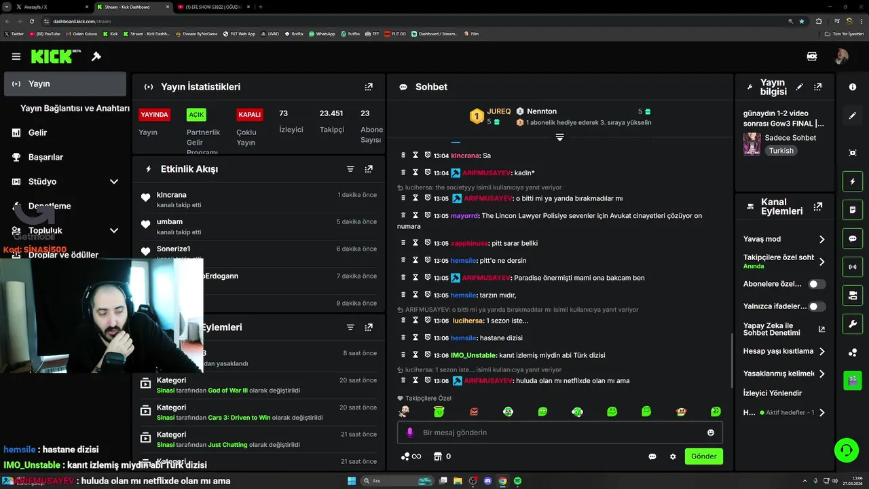Viewport: 869px width, 489px height.
Task: Click kincrana in Etkinlik Akışı
Action: (171, 195)
